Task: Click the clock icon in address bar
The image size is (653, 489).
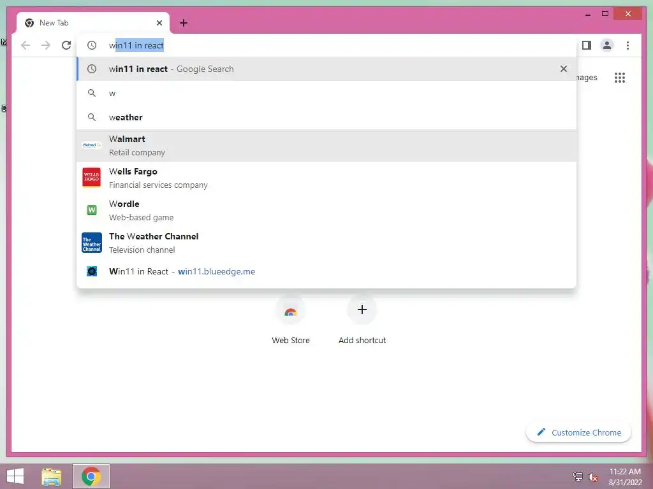Action: point(92,45)
